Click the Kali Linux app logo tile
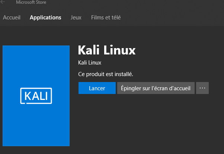The width and height of the screenshot is (224, 154). click(x=36, y=96)
